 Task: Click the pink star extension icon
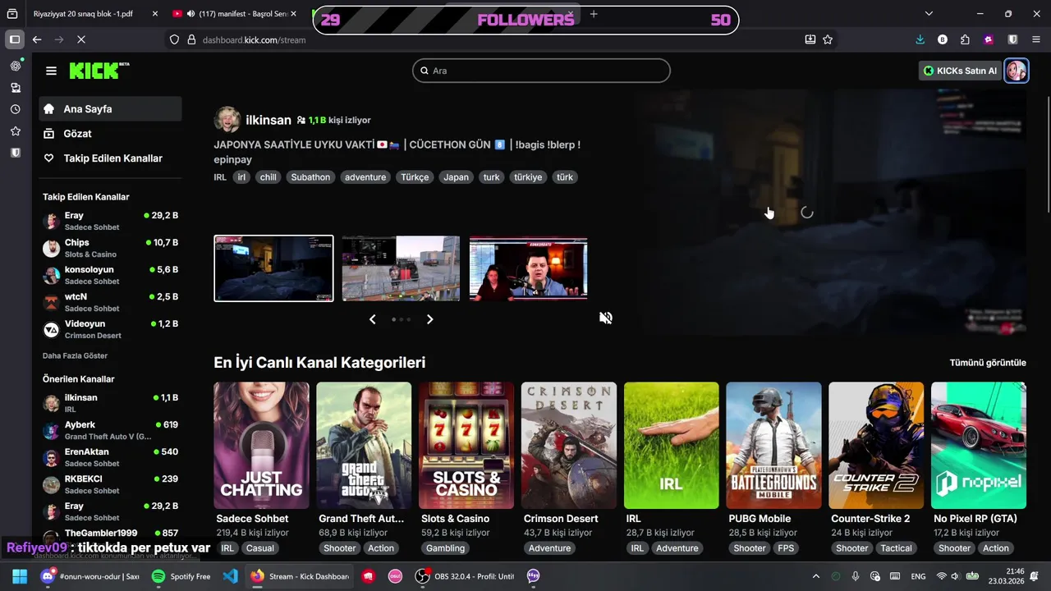989,39
